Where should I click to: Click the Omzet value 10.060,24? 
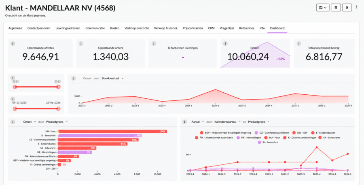pyautogui.click(x=248, y=57)
